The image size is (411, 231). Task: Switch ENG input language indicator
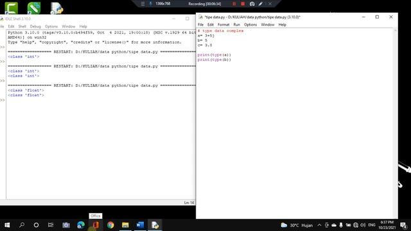[x=371, y=225]
